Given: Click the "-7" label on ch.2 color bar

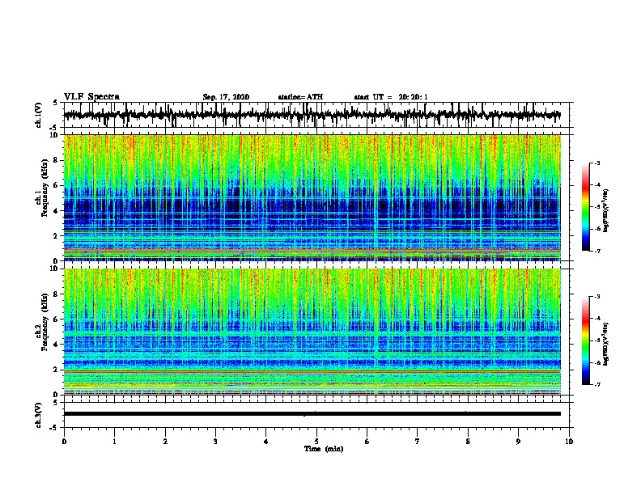Looking at the screenshot, I should coord(597,384).
